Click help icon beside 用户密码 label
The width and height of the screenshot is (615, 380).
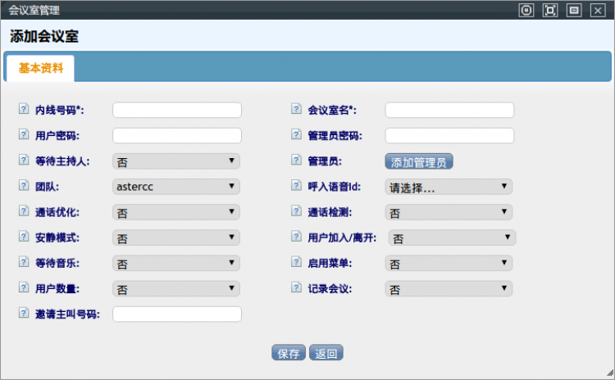coord(22,135)
